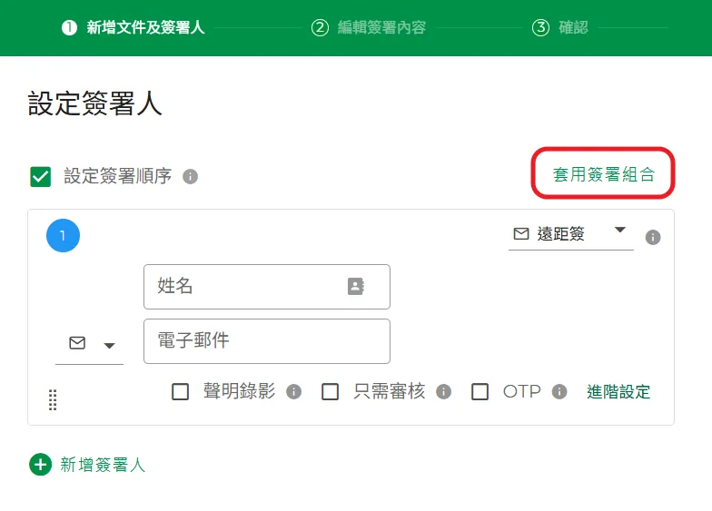Focus the 電子郵件 email input field
The width and height of the screenshot is (712, 511).
coord(267,341)
